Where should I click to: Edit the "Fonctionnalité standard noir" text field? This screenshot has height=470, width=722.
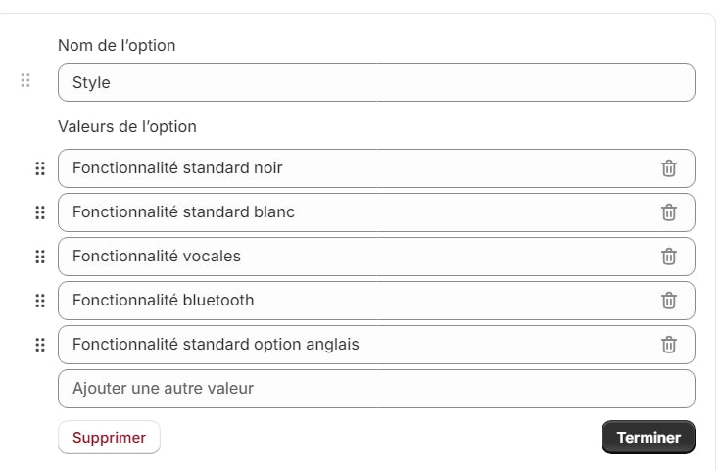tap(353, 168)
